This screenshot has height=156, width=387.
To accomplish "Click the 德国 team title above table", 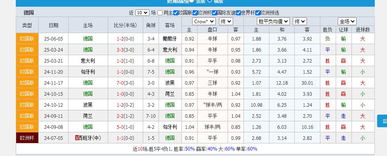I will (x=29, y=13).
